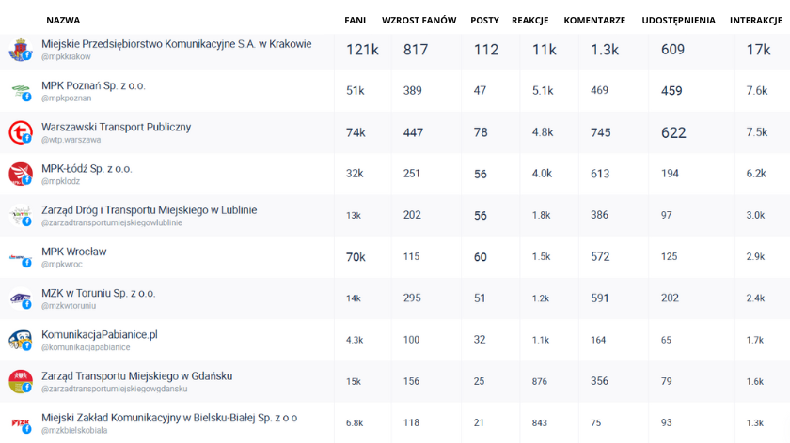Click the MPK-Łódź profile logo
The image size is (790, 443).
20,174
